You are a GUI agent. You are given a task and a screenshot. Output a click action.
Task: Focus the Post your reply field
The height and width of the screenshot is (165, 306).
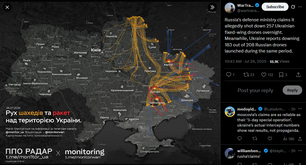tap(255, 90)
